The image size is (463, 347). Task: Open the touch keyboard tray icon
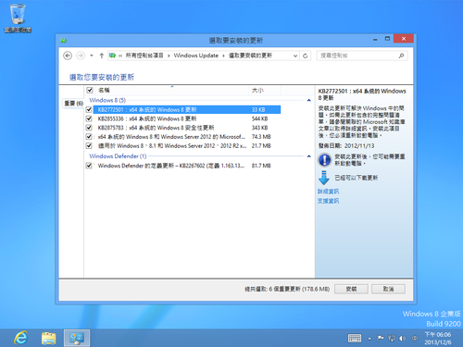(355, 339)
